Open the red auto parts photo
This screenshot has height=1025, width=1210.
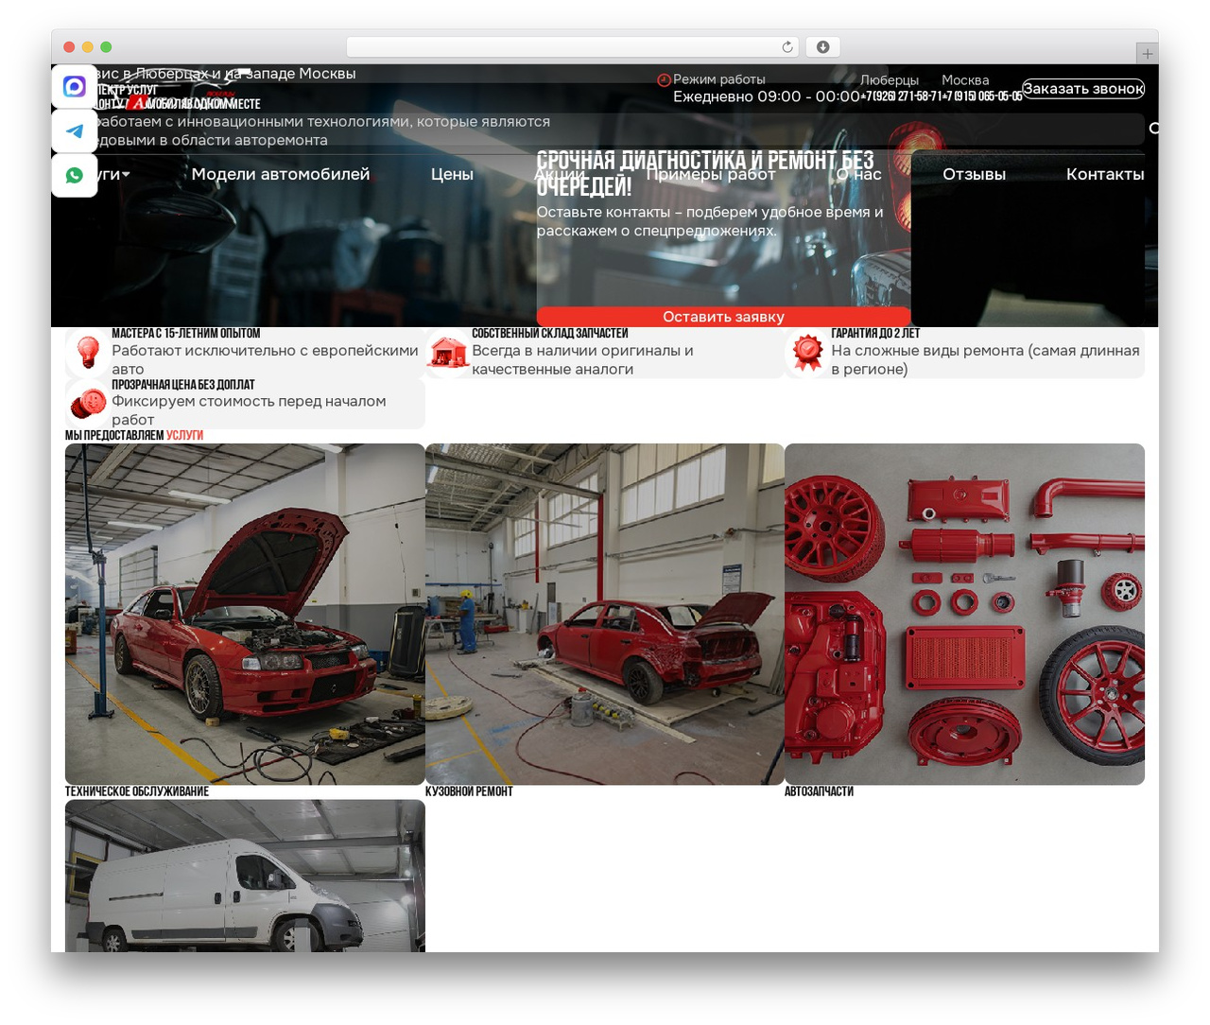point(964,614)
